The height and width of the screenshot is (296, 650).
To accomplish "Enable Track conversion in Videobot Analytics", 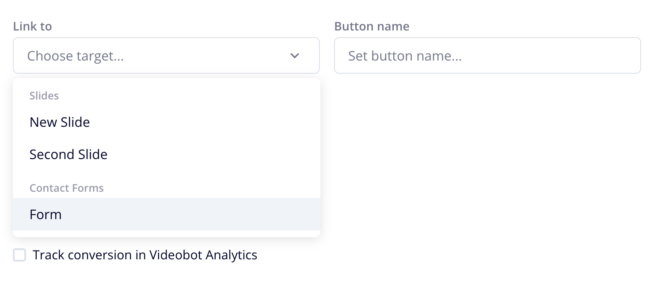I will point(19,255).
